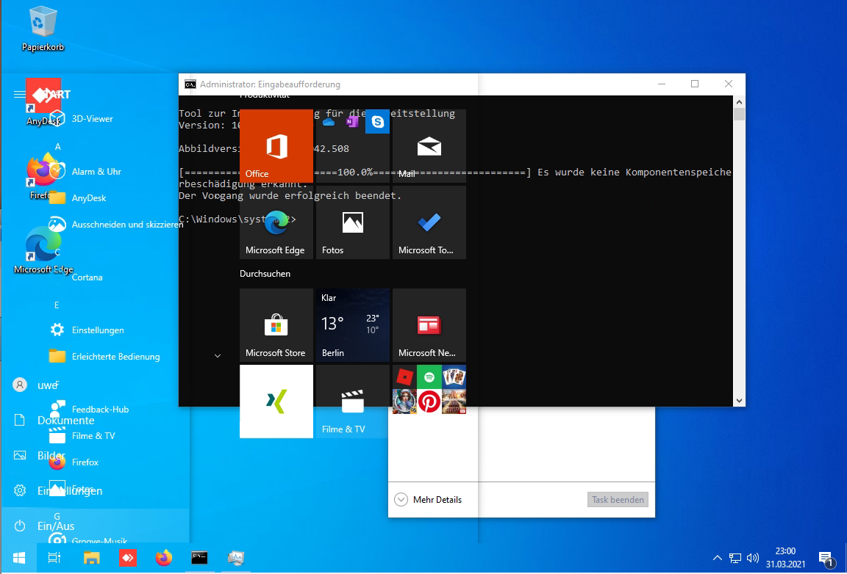
Task: Open Groove-Musik from the app list
Action: tap(99, 540)
